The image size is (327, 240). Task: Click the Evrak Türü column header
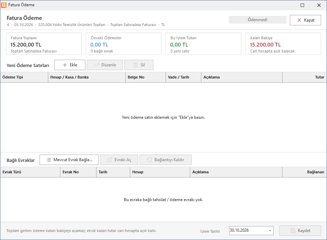[30, 172]
